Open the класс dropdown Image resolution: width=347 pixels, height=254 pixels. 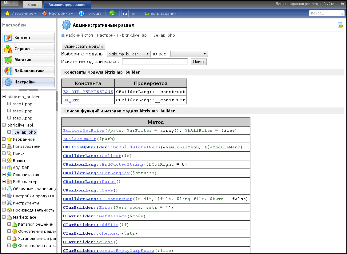point(189,54)
